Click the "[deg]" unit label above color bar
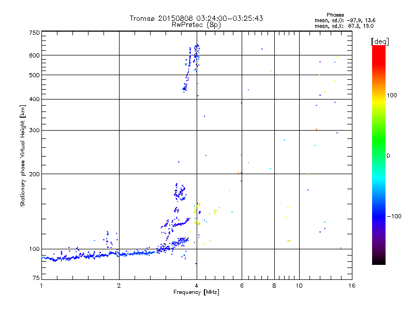This screenshot has width=414, height=311. [380, 41]
